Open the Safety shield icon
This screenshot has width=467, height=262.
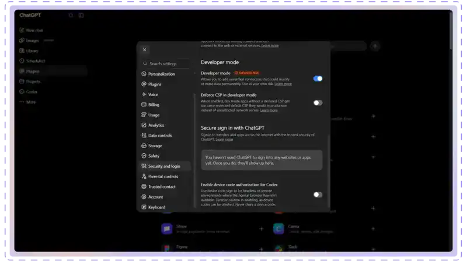click(144, 155)
